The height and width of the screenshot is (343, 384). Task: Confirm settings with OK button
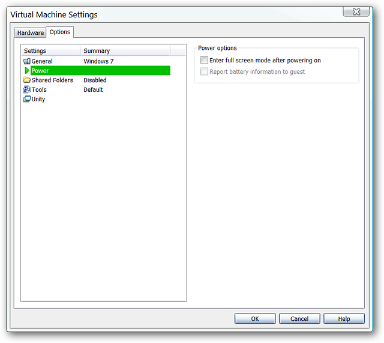(255, 319)
